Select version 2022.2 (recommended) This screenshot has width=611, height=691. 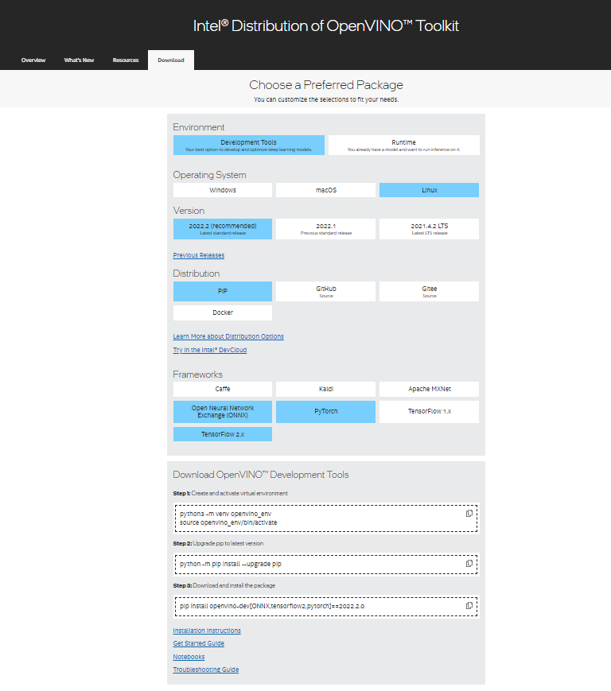[223, 229]
